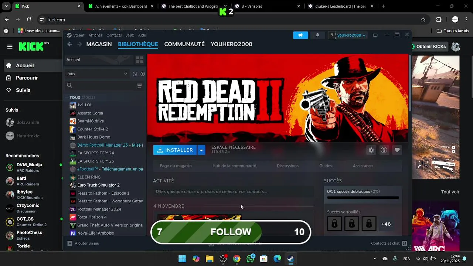Show hidden system tray icons chevron
The image size is (473, 266).
click(375, 259)
